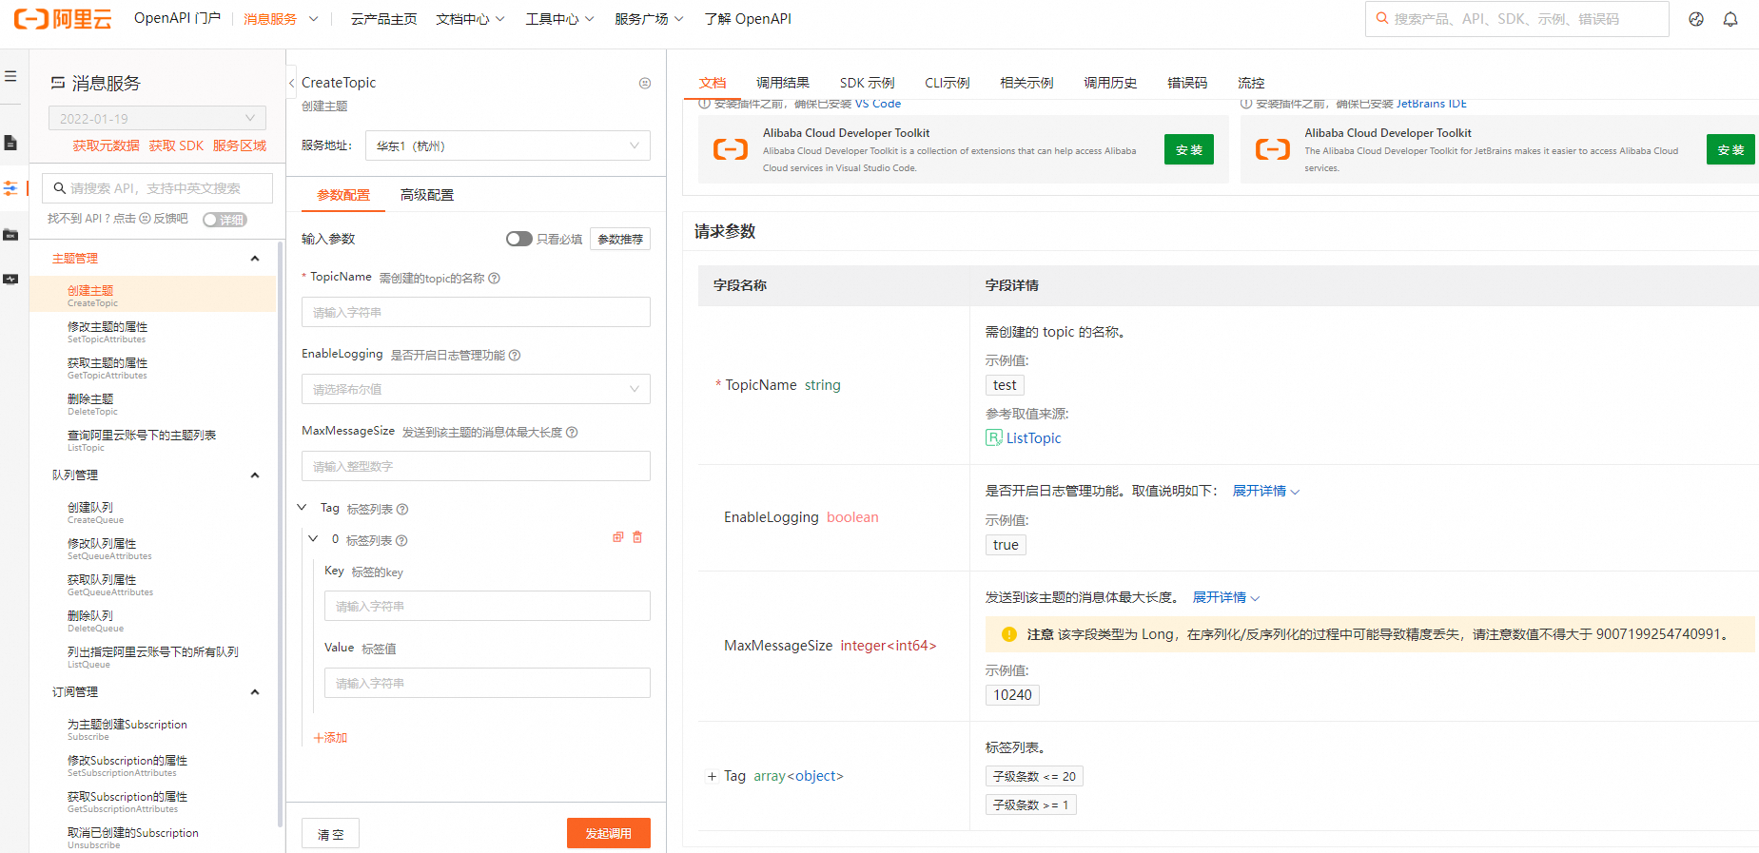Collapse the 队列管理 section
The width and height of the screenshot is (1759, 853).
[255, 475]
